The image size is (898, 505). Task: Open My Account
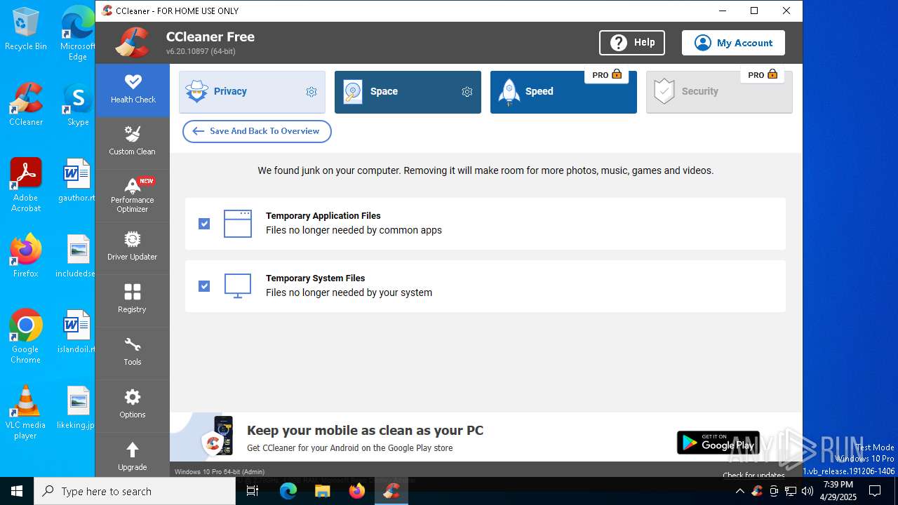[x=733, y=43]
